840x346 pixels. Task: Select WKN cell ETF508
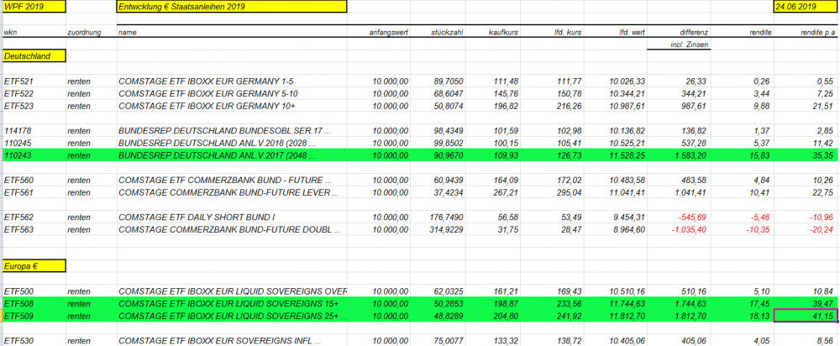[18, 304]
